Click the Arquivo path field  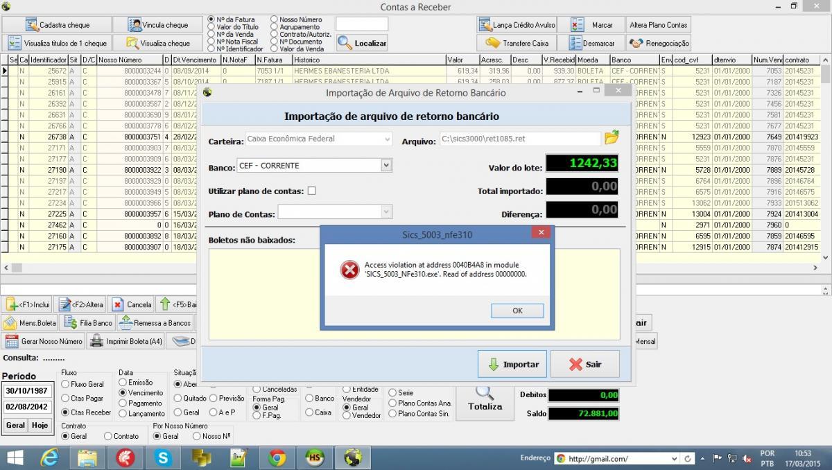coord(520,139)
